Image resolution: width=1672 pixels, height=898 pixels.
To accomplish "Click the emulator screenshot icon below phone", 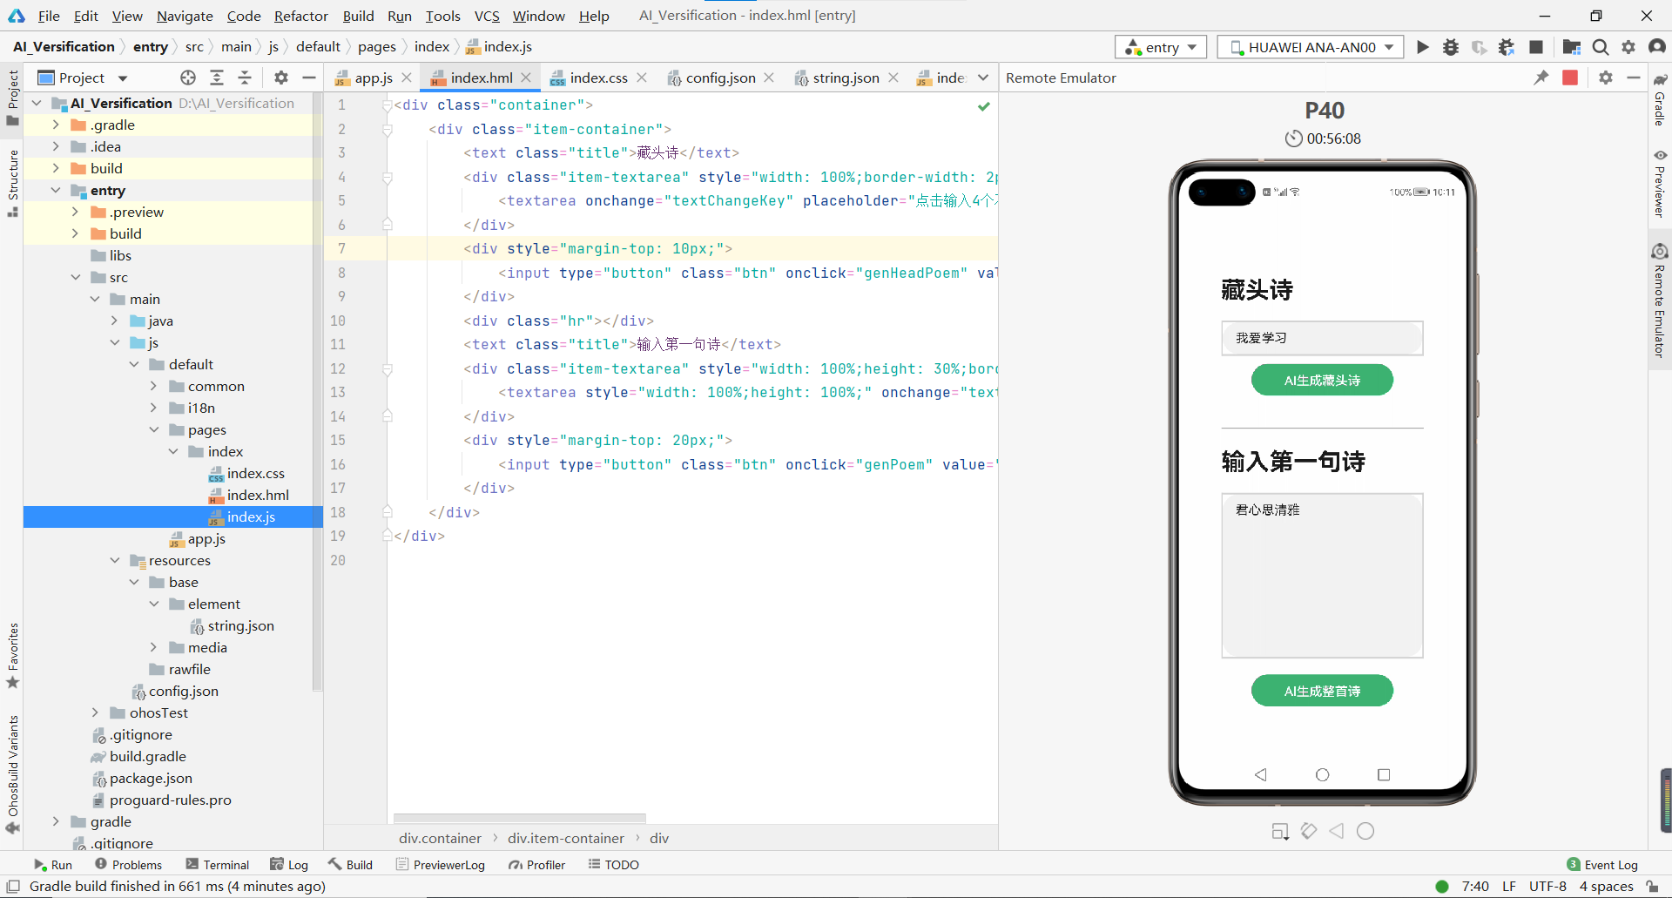I will click(x=1280, y=832).
